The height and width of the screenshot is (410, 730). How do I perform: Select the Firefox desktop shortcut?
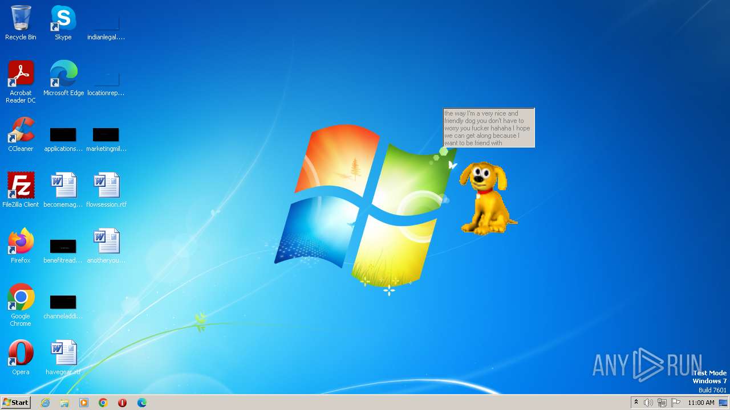coord(21,245)
